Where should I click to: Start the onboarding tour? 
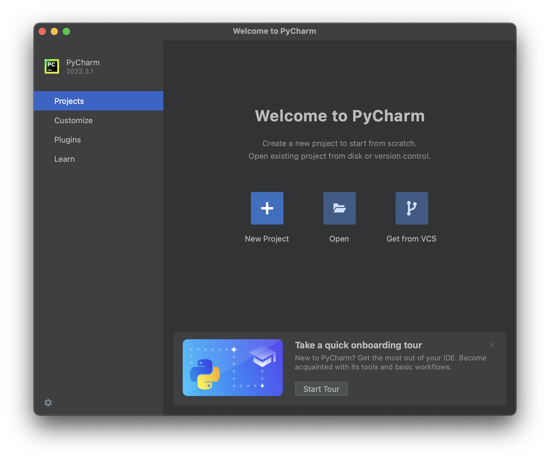pyautogui.click(x=321, y=389)
